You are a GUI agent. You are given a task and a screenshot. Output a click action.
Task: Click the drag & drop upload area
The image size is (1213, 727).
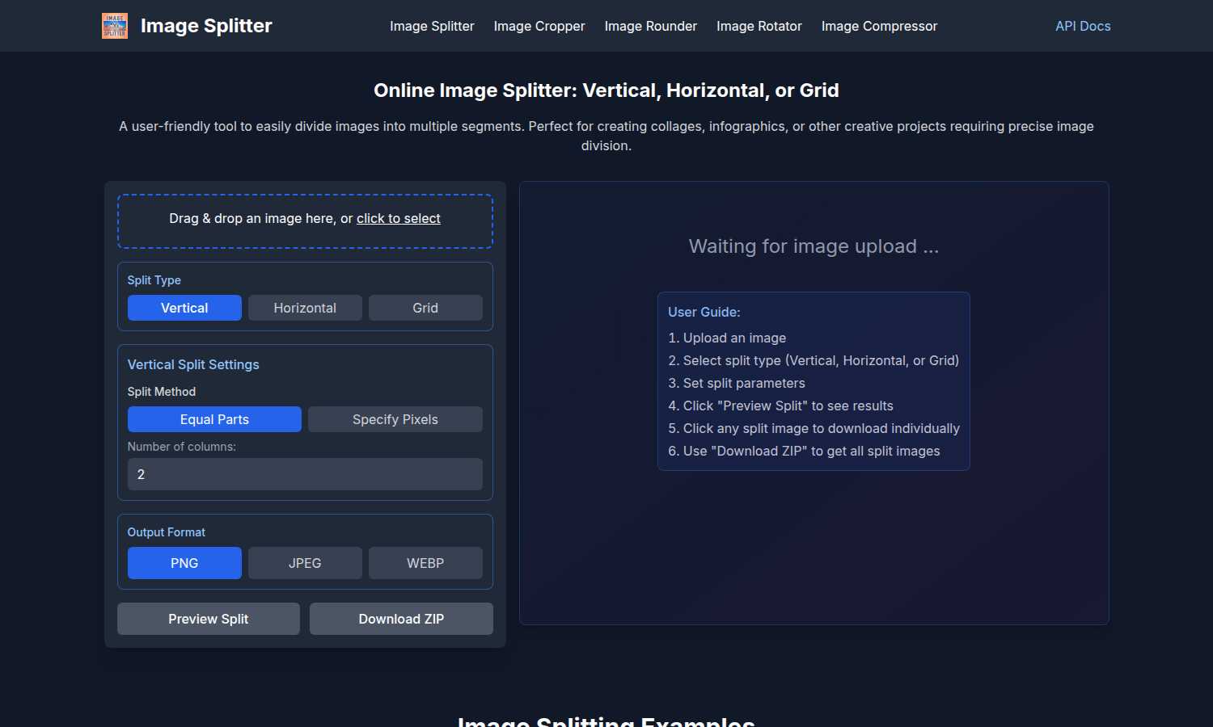pos(305,221)
